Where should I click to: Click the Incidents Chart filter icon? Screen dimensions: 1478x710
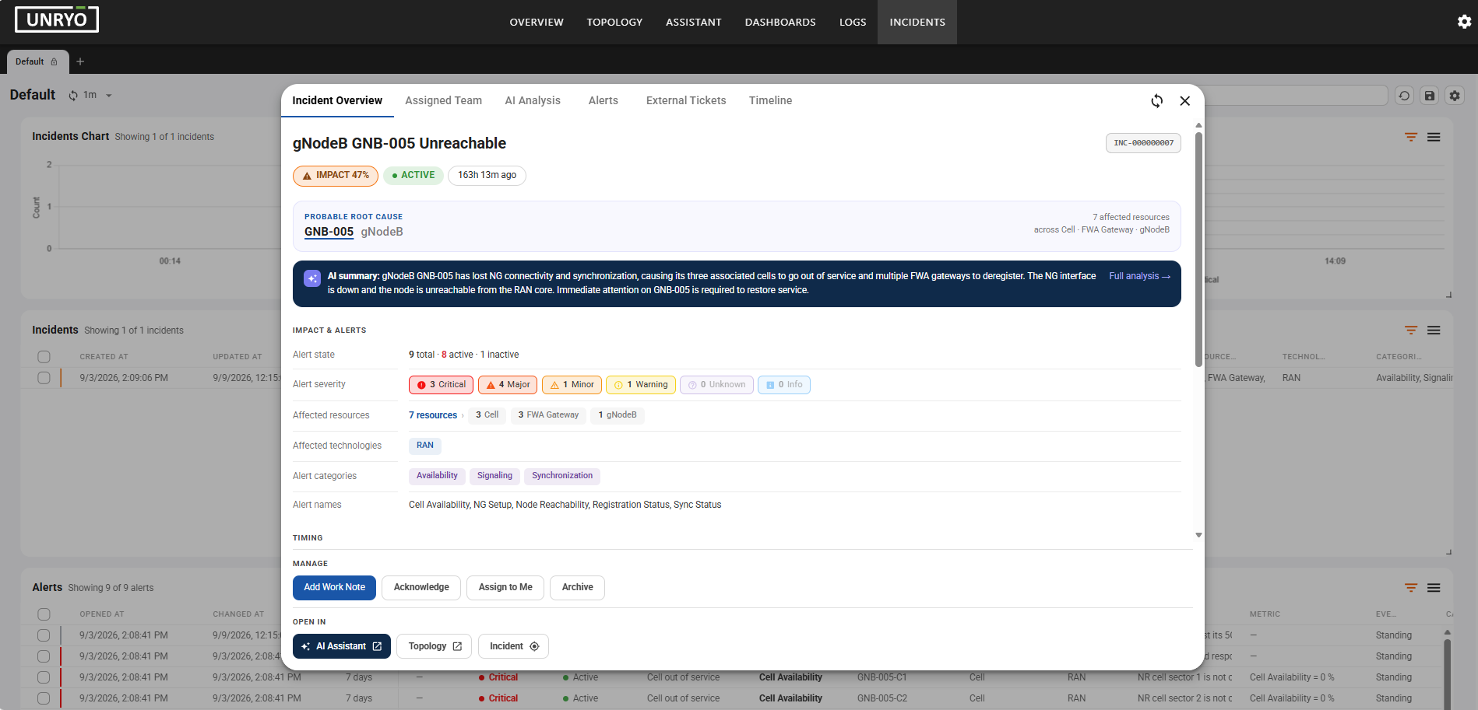(x=1411, y=137)
